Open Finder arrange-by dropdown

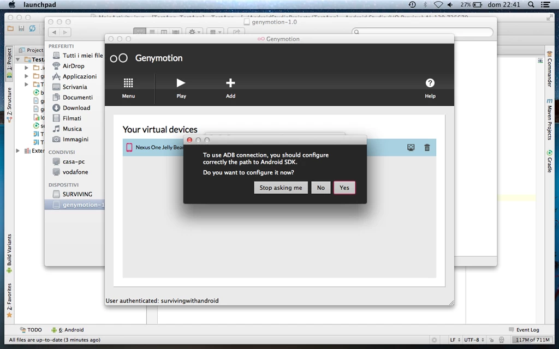point(215,32)
